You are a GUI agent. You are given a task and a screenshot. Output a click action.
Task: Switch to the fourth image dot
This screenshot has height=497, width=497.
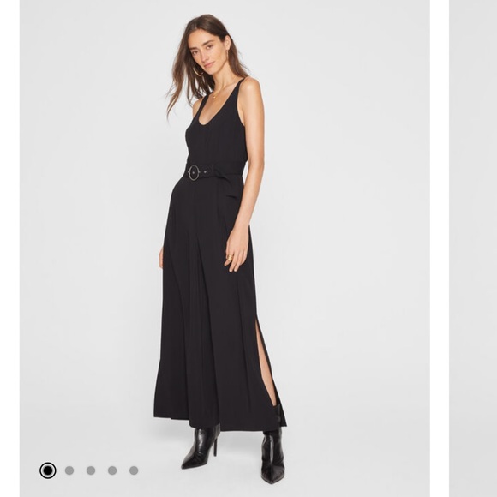(112, 470)
